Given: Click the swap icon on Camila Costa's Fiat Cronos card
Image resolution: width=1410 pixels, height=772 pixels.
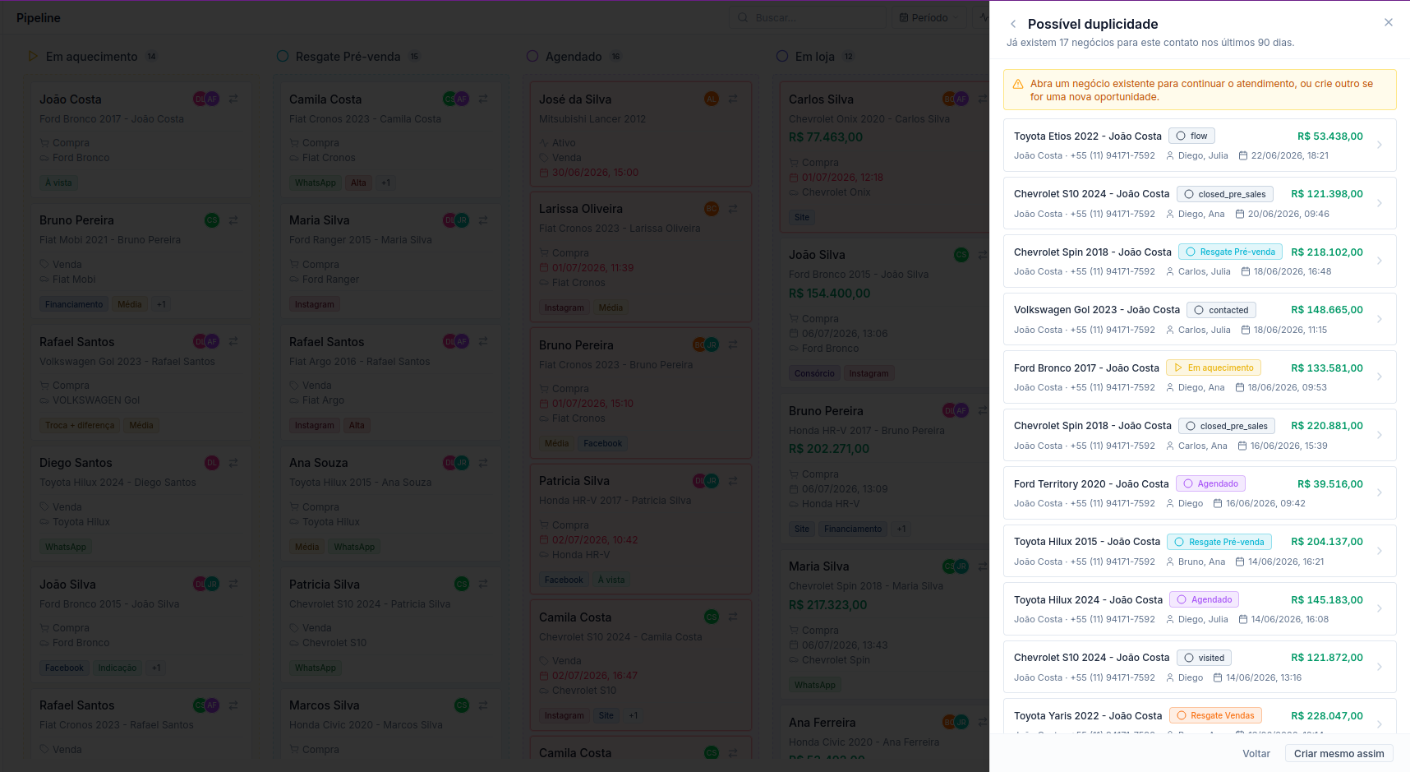Looking at the screenshot, I should [483, 99].
